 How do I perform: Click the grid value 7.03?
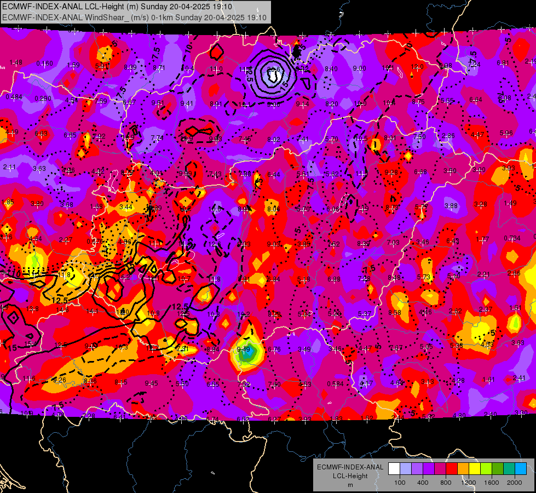pos(393,243)
